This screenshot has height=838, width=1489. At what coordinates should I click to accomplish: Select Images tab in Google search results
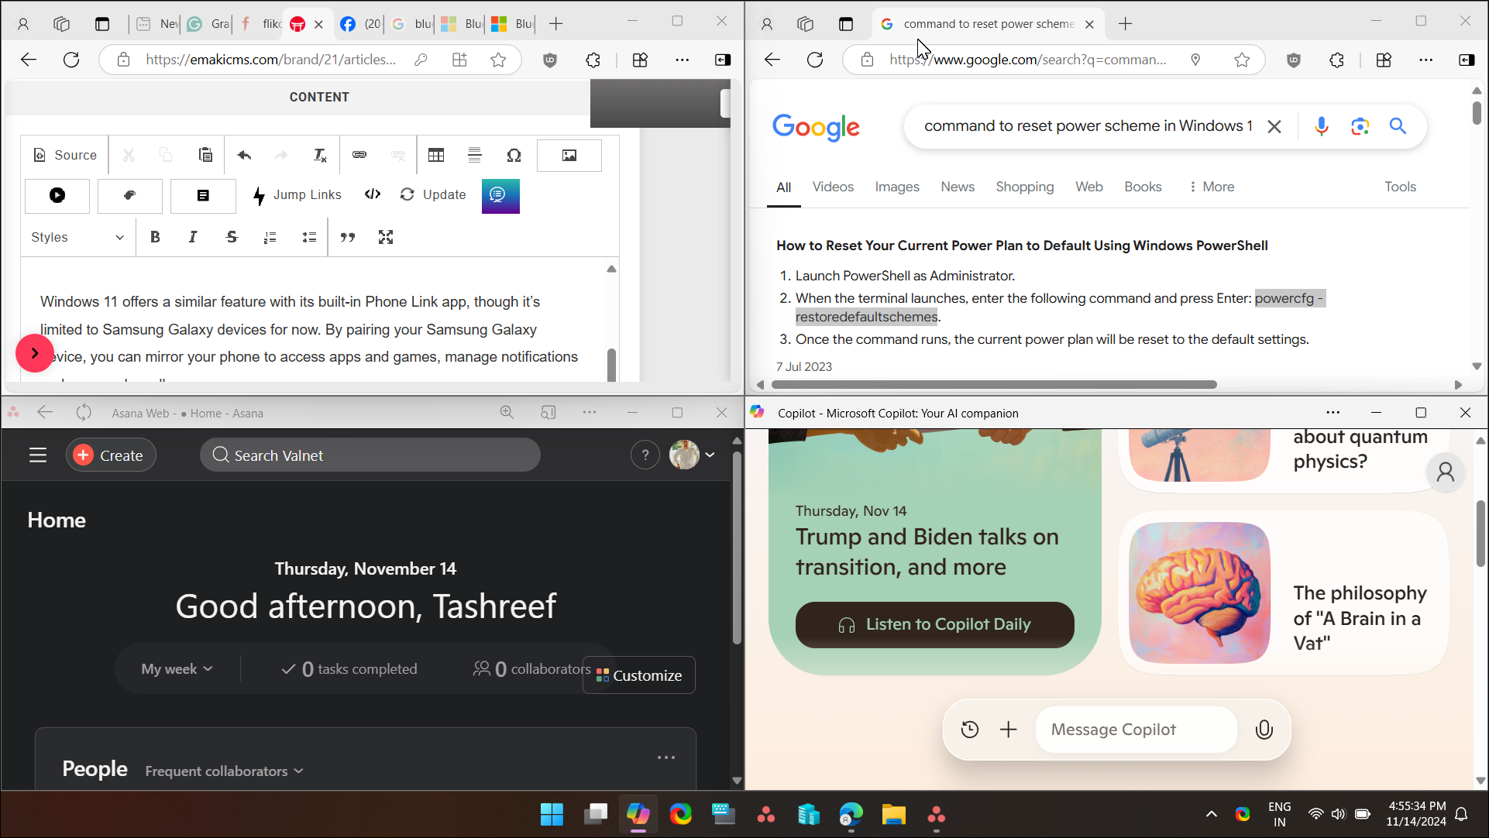tap(897, 187)
